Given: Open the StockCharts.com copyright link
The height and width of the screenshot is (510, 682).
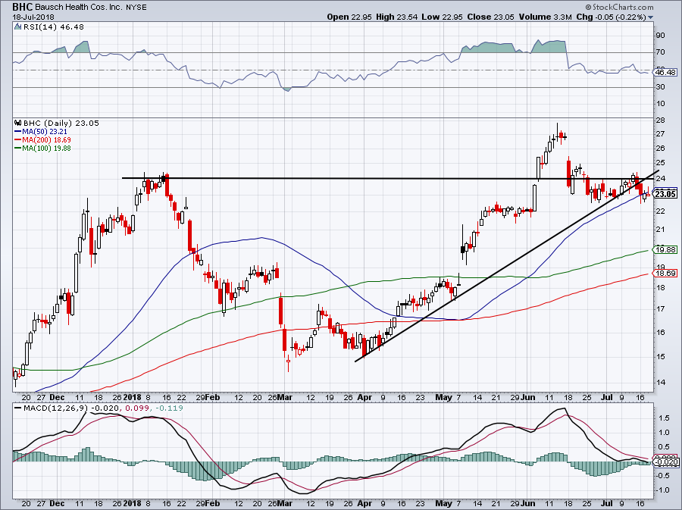Looking at the screenshot, I should click(x=619, y=7).
